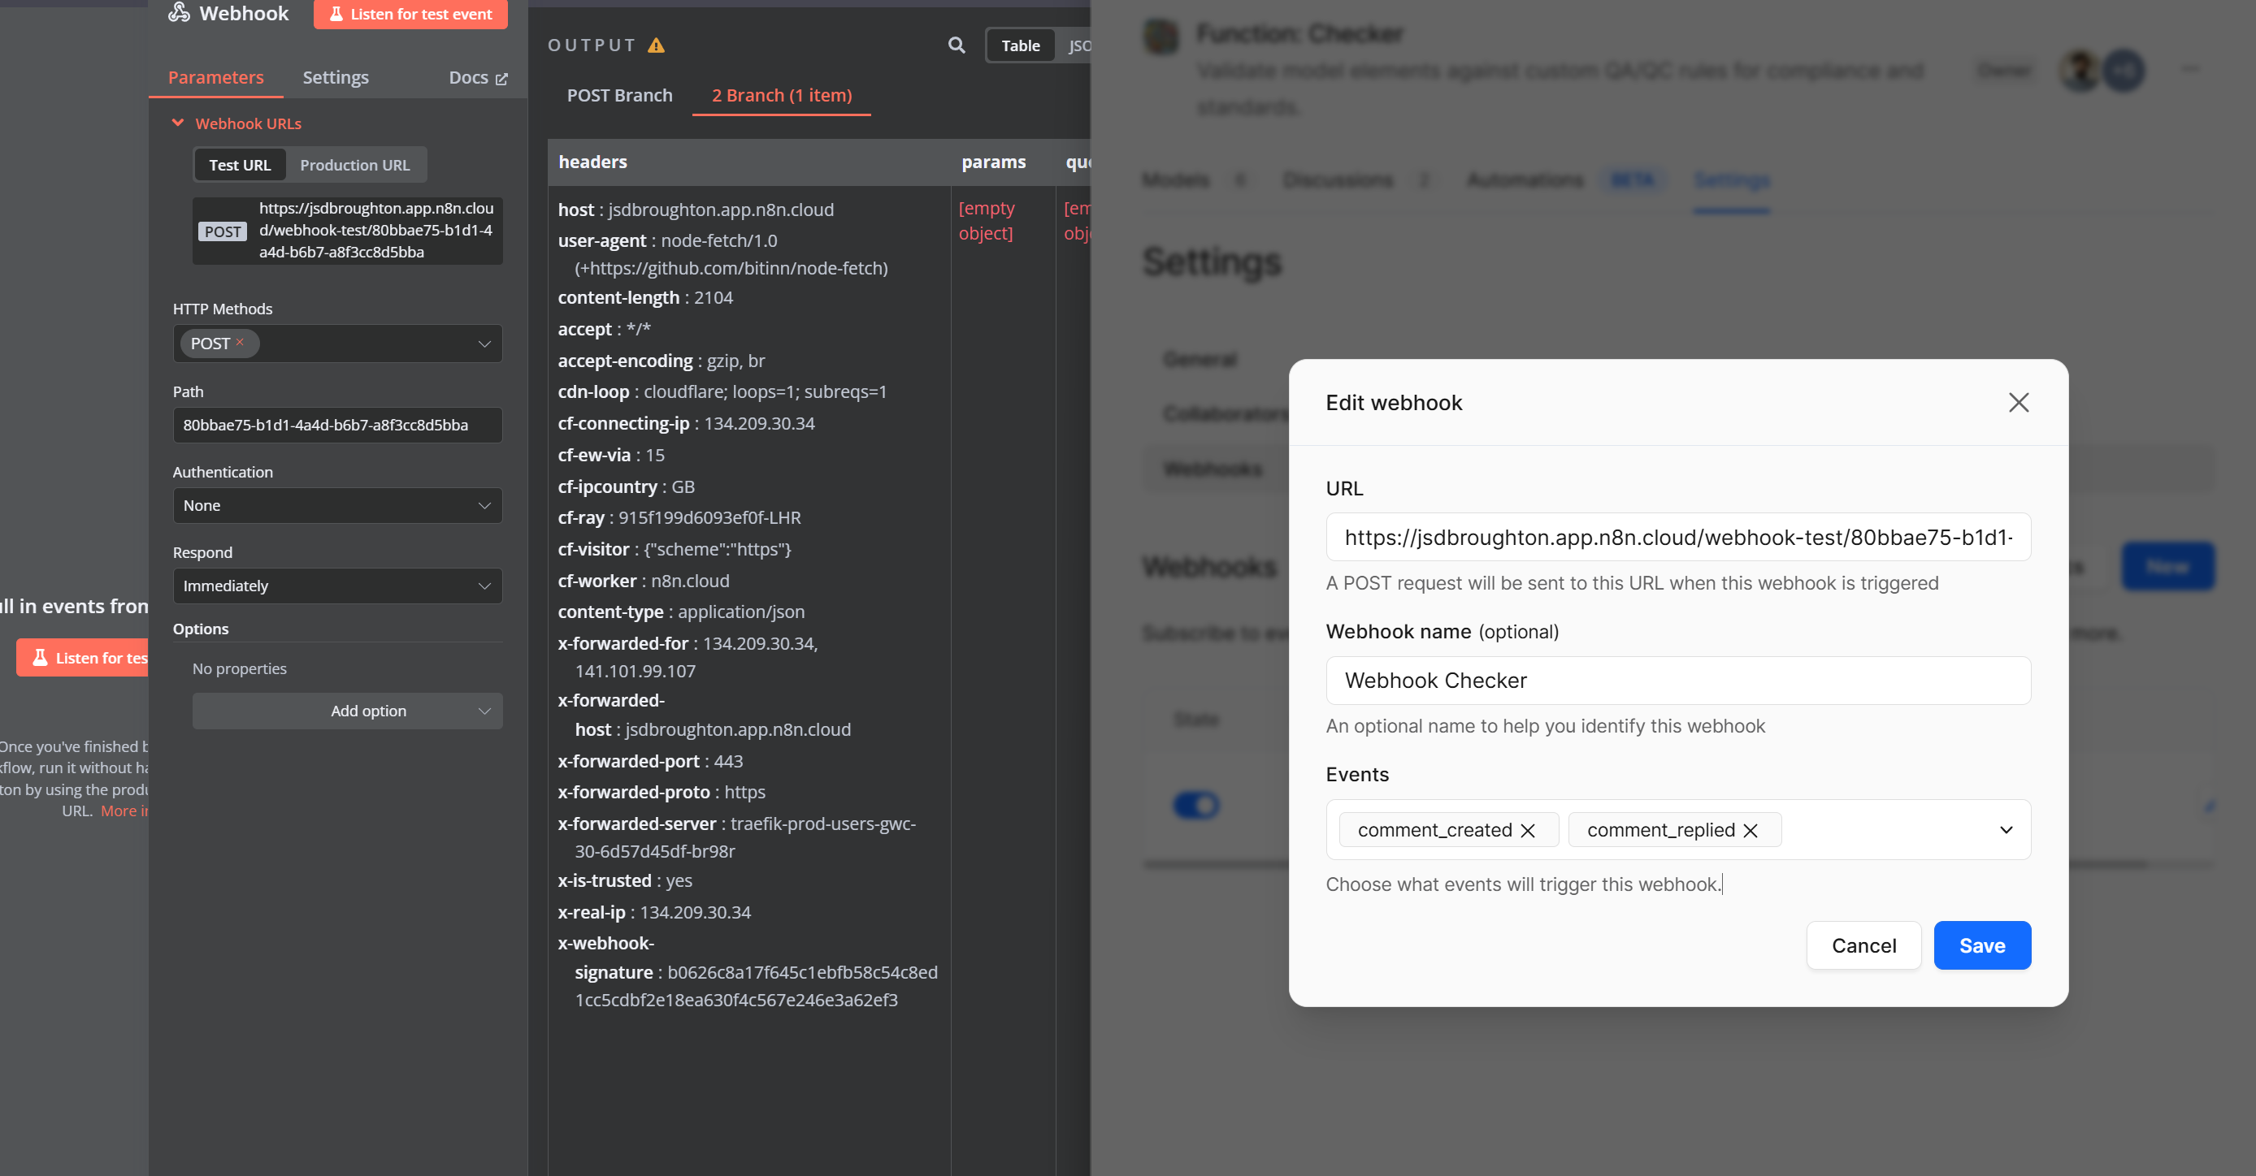Click the headers column header

tap(593, 162)
